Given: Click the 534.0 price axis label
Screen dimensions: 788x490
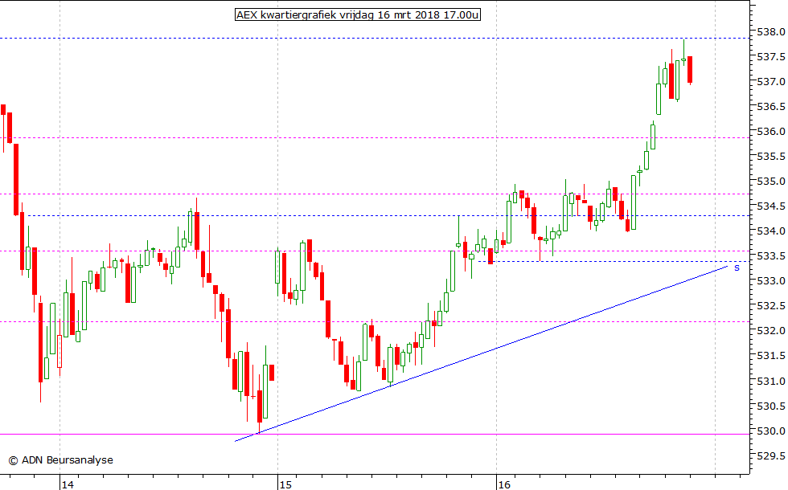Looking at the screenshot, I should pos(771,231).
